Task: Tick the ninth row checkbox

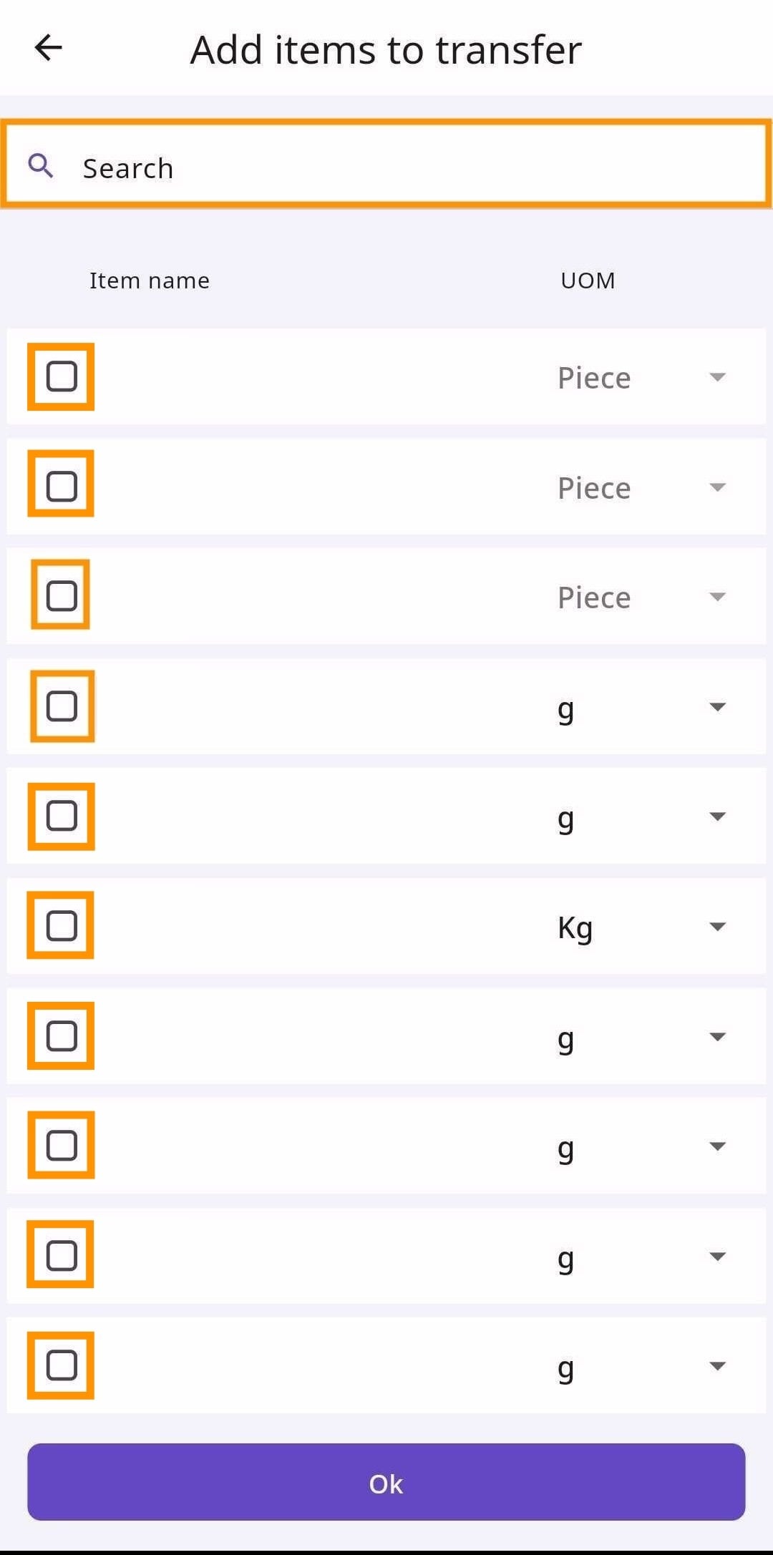Action: coord(62,1255)
